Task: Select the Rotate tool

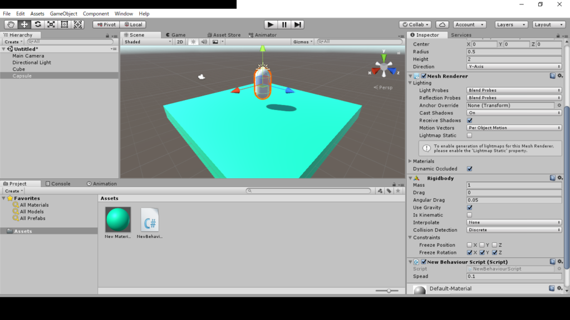Action: [x=38, y=24]
